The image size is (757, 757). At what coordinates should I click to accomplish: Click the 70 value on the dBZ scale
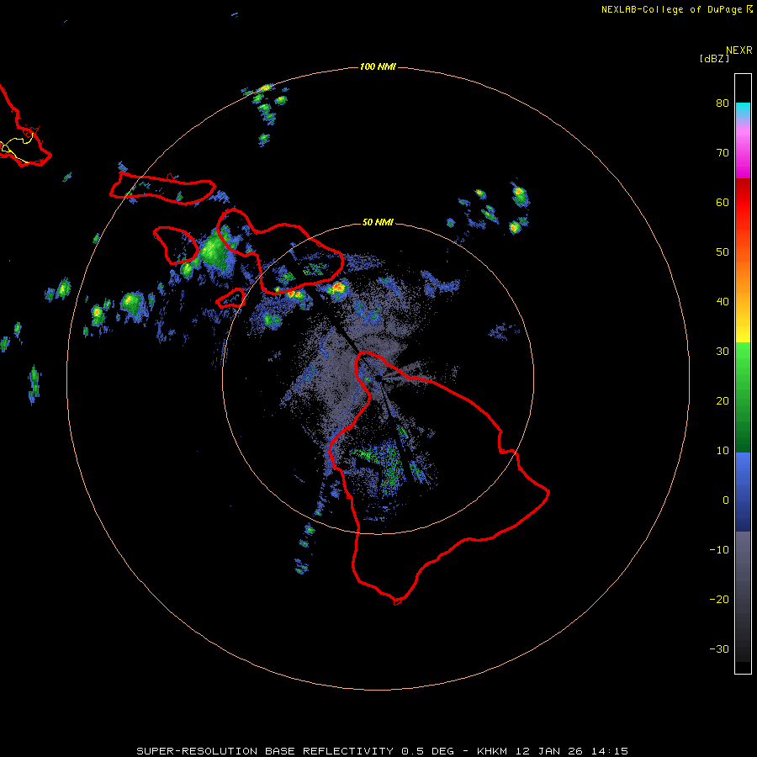723,153
